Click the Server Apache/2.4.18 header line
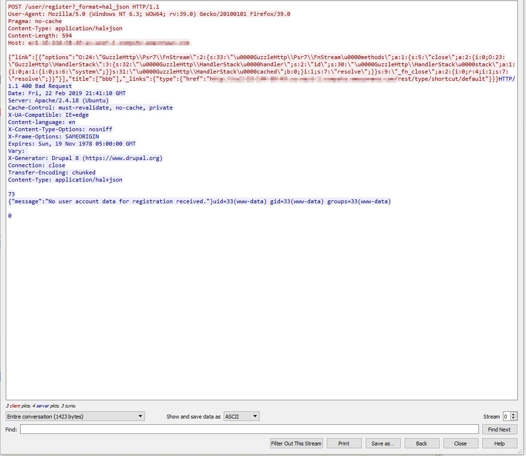Viewport: 526px width, 456px height. tap(59, 100)
